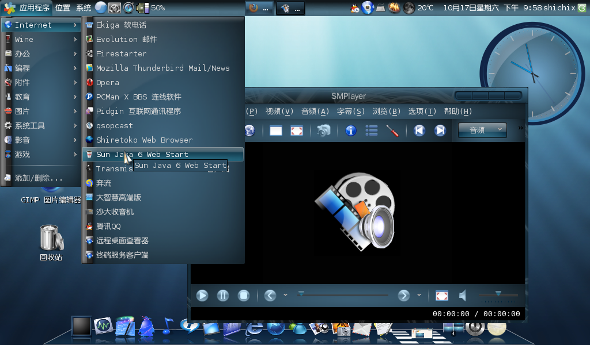Image resolution: width=590 pixels, height=345 pixels.
Task: Skip forward using the right arrow button
Action: pyautogui.click(x=403, y=296)
